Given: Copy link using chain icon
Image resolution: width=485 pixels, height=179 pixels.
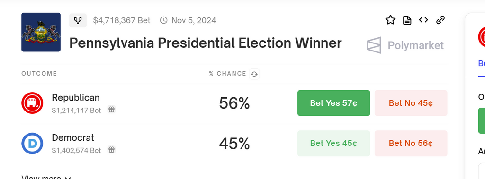Looking at the screenshot, I should [440, 20].
